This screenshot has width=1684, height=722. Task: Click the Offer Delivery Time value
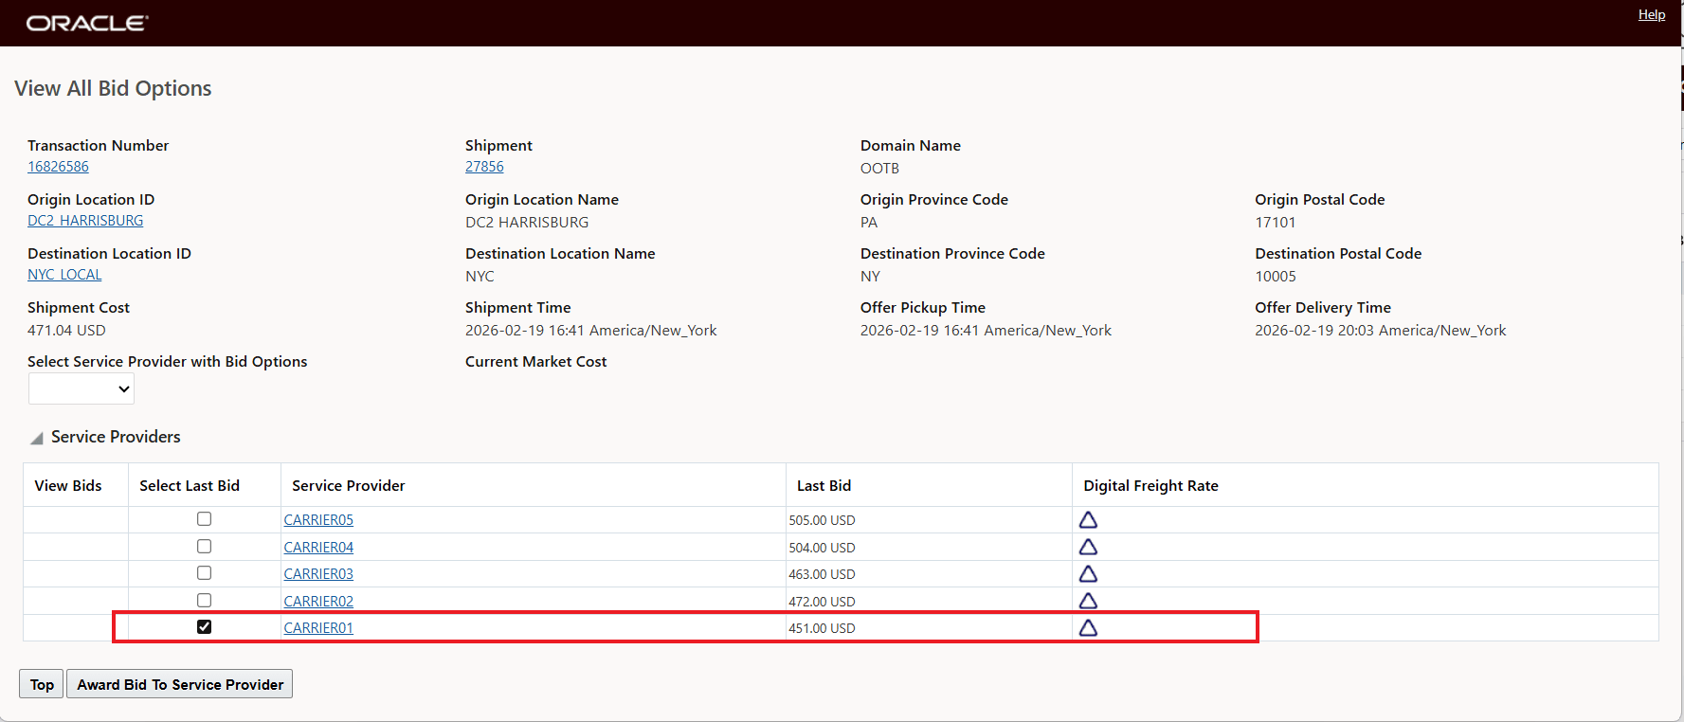point(1380,331)
